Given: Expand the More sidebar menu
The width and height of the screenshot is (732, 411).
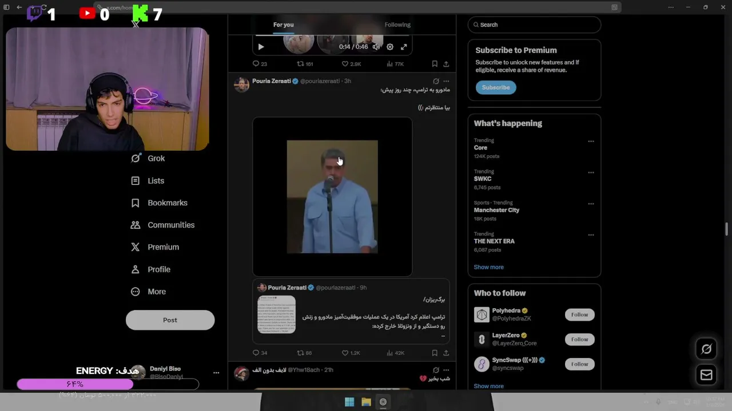Looking at the screenshot, I should (148, 292).
